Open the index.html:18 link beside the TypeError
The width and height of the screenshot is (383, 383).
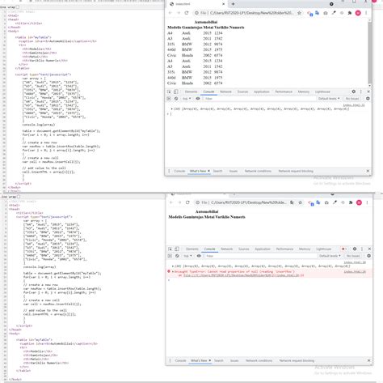click(355, 271)
